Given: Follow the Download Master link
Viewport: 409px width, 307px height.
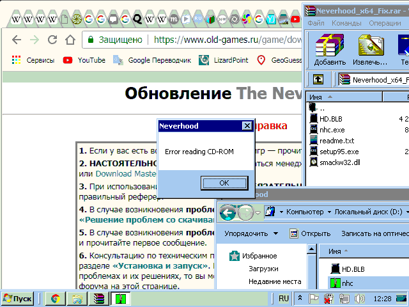Looking at the screenshot, I should 127,174.
